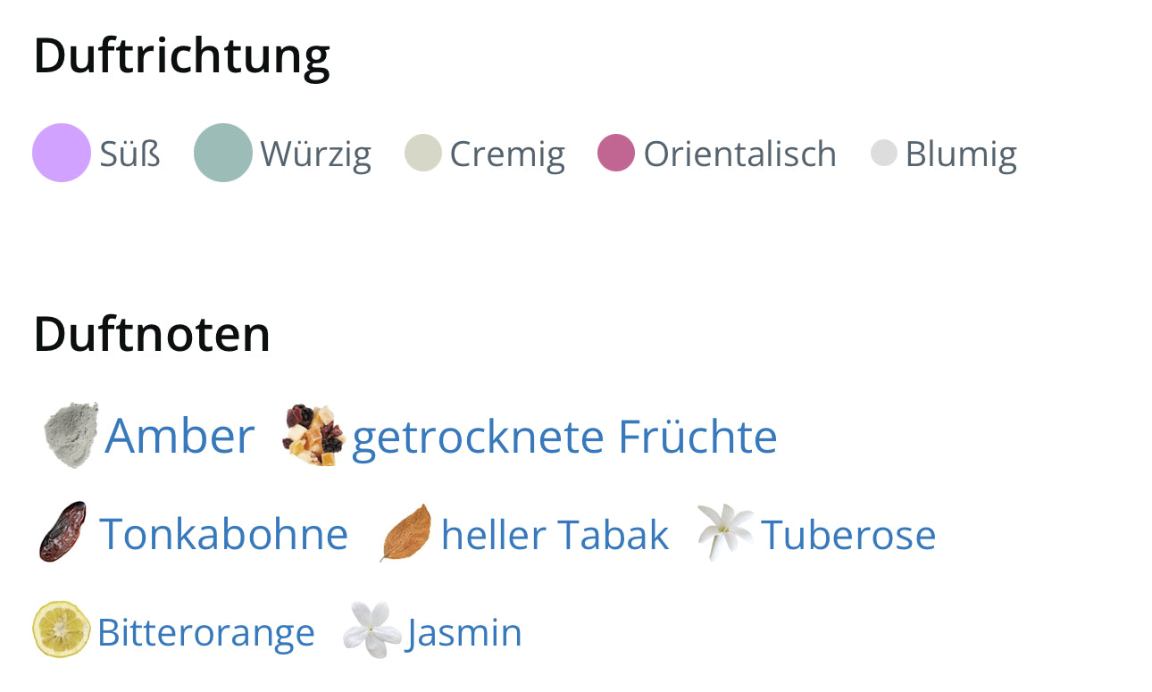Click the Orientalisch scent direction label
Viewport: 1152px width, 692px height.
[739, 154]
